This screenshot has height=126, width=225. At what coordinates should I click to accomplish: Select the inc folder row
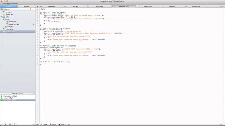coord(18,19)
